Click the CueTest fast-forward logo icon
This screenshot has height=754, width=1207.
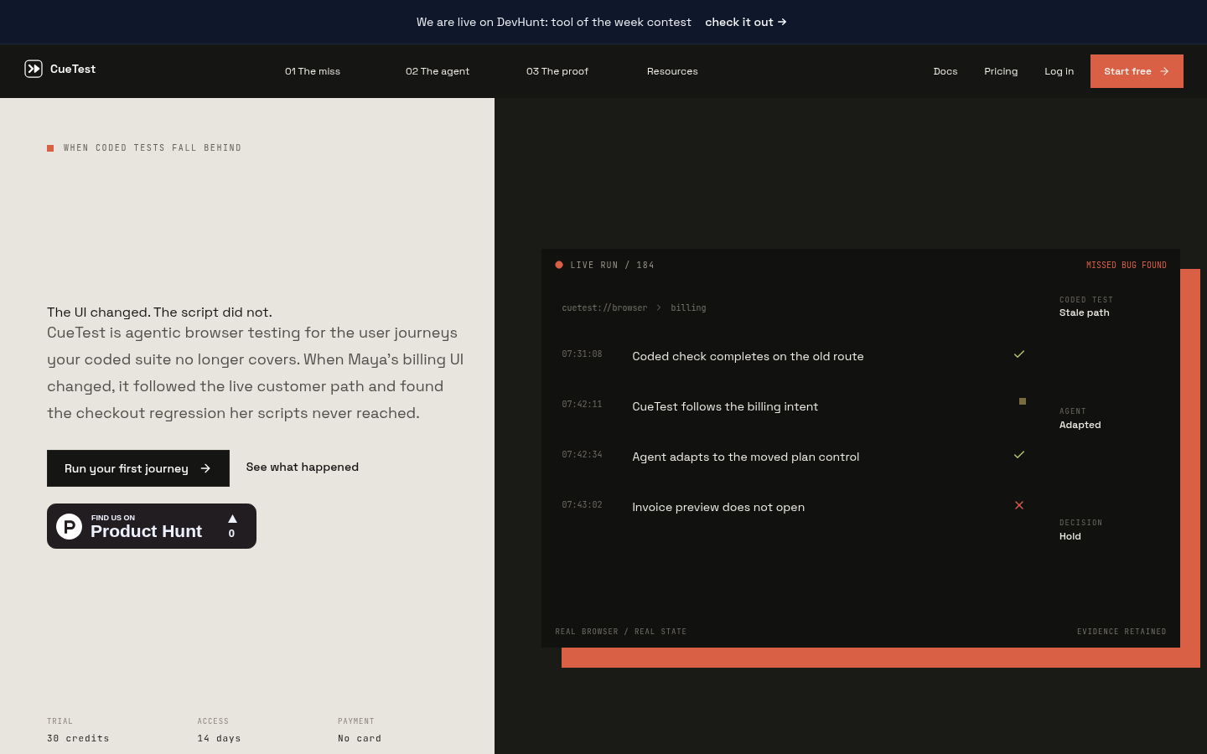pyautogui.click(x=34, y=69)
